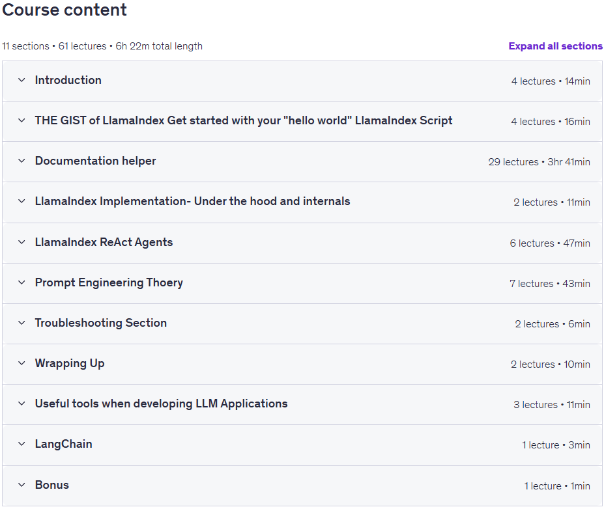The height and width of the screenshot is (507, 604).
Task: Click the chevron beside Bonus
Action: [x=22, y=485]
